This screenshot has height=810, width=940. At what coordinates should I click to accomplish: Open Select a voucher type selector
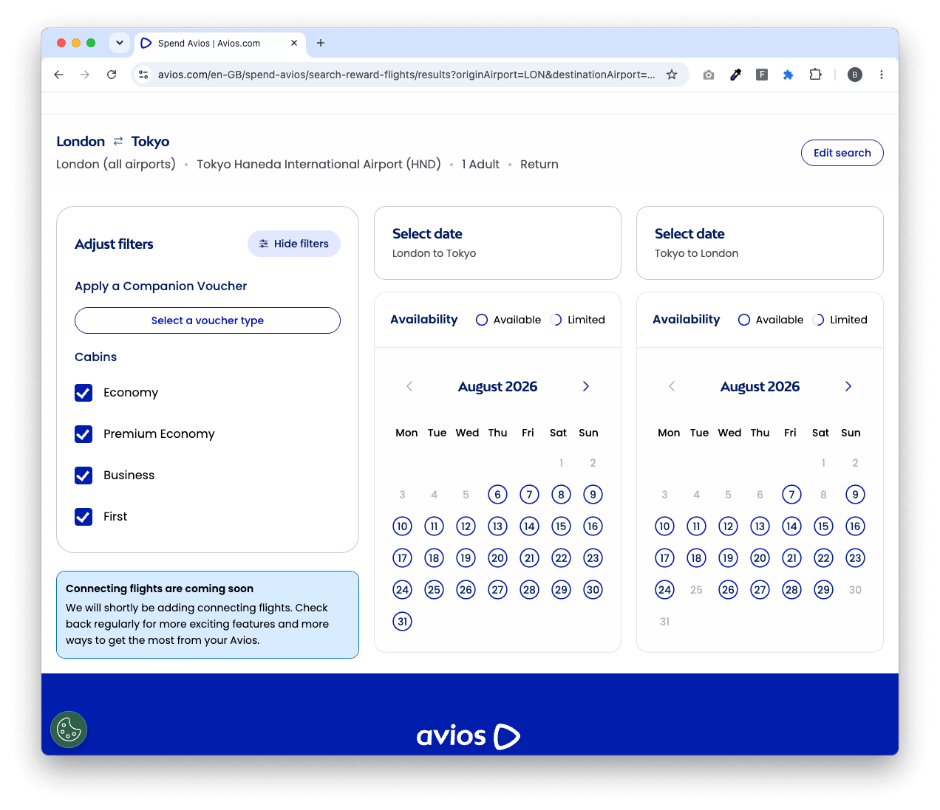(208, 320)
